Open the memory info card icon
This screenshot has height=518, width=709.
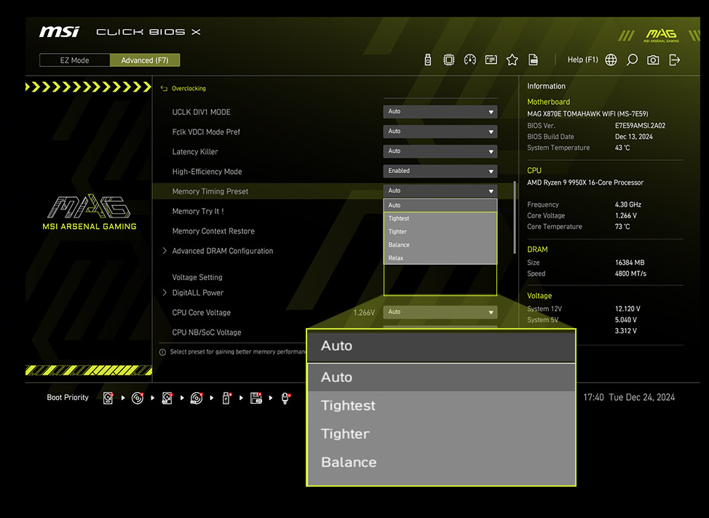tap(491, 60)
